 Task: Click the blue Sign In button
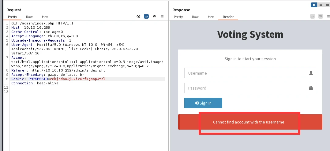click(203, 103)
